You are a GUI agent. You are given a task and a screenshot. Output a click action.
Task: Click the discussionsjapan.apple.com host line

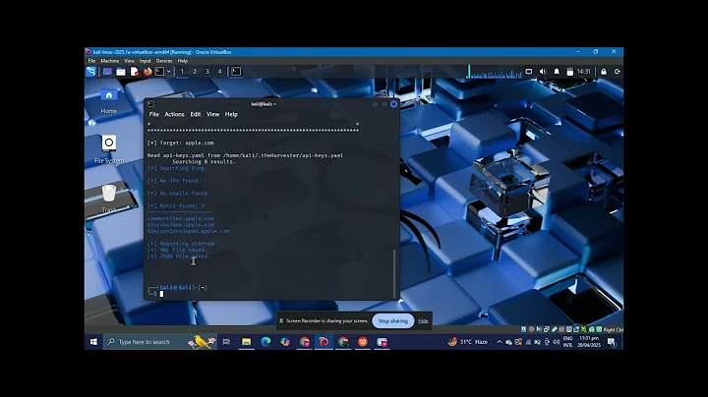(x=188, y=231)
